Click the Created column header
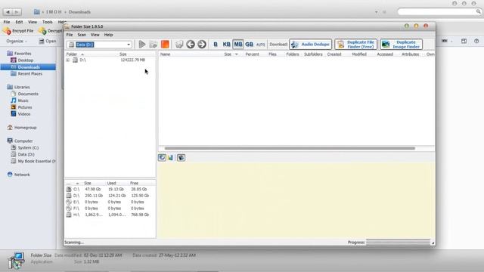Image resolution: width=484 pixels, height=272 pixels. [x=334, y=54]
